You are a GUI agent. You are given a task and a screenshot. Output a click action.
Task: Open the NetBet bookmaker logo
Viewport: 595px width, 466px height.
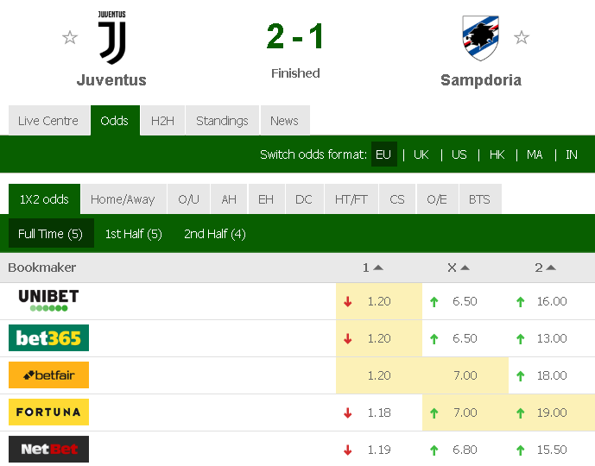(x=48, y=450)
